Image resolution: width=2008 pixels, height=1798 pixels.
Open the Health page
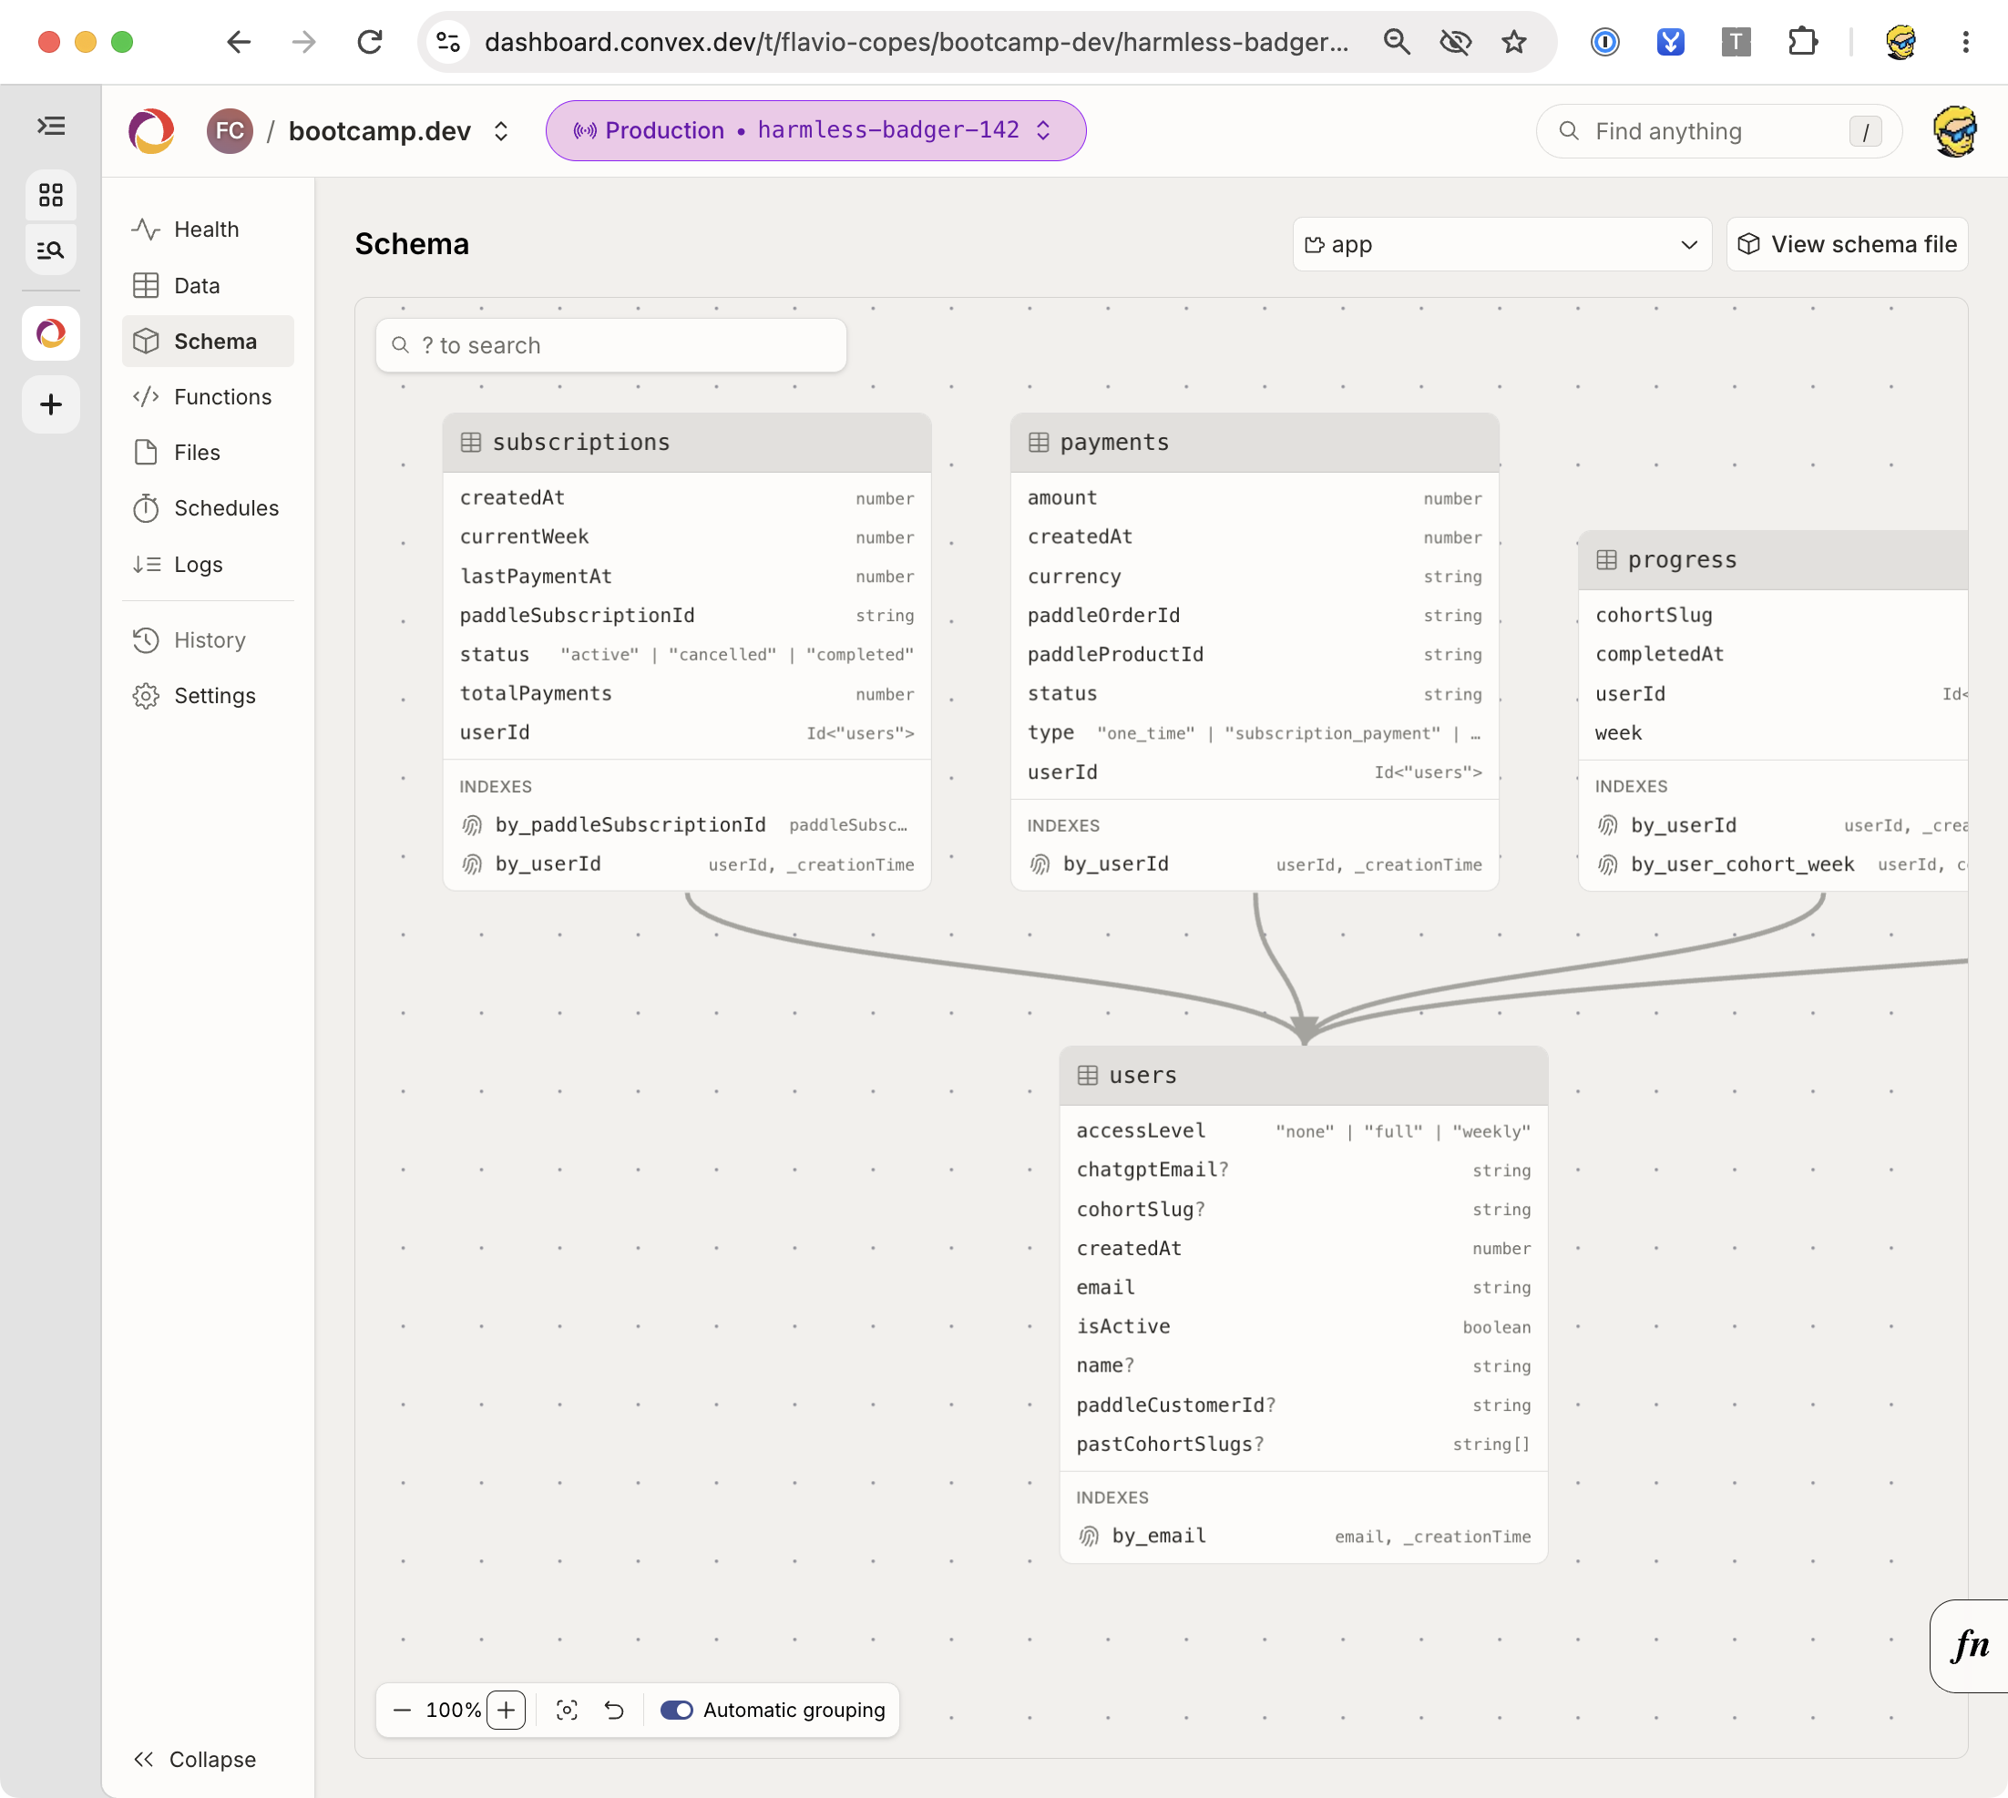[208, 230]
